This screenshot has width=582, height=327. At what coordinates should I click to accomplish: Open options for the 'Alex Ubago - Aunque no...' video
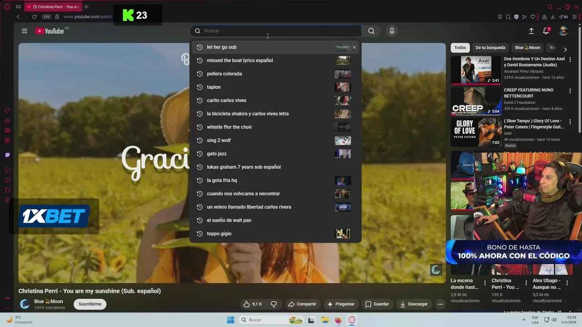[x=567, y=283]
